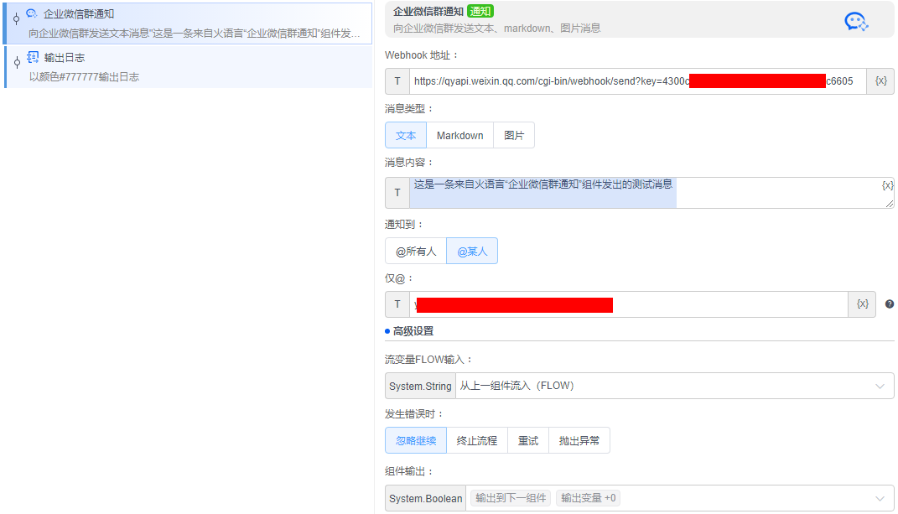Open the {x} variable picker for 仅@ field
Viewport: 898px width, 514px height.
pyautogui.click(x=862, y=304)
